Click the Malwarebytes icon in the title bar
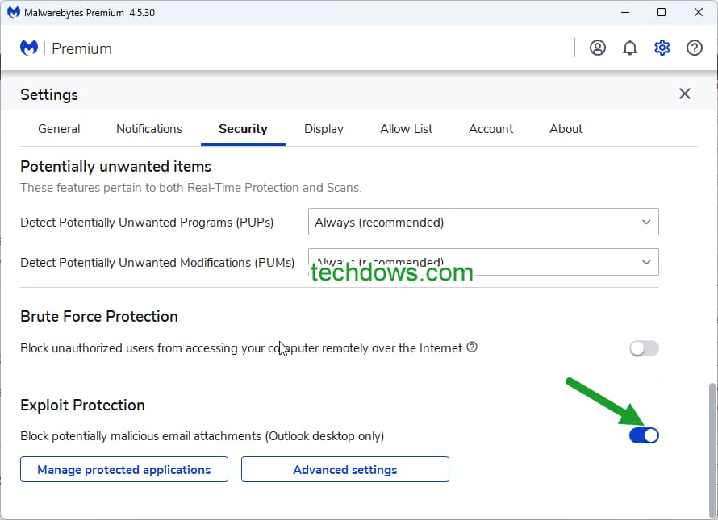718x520 pixels. tap(11, 12)
